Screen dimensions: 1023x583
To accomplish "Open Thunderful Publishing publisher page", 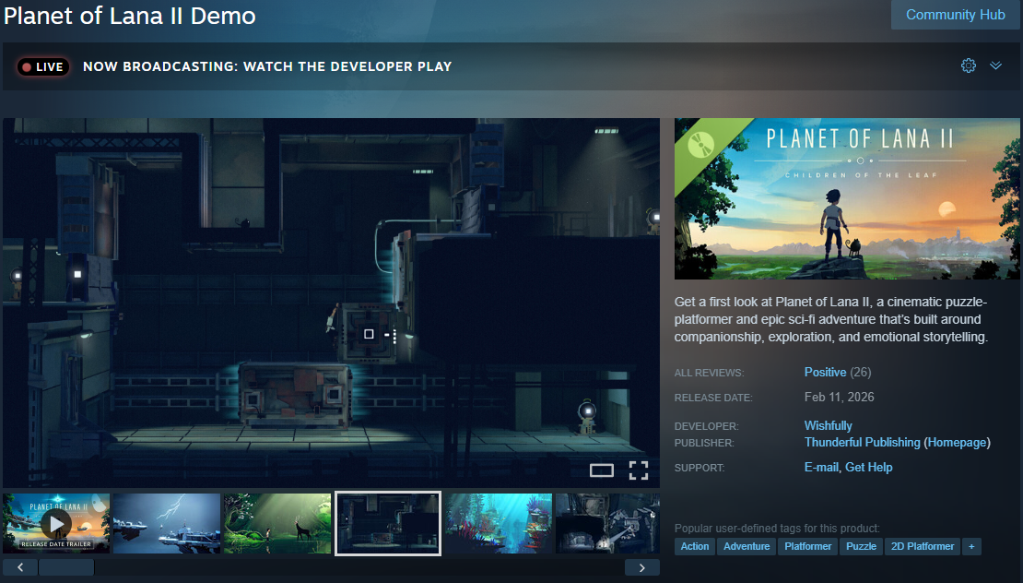I will (x=862, y=443).
